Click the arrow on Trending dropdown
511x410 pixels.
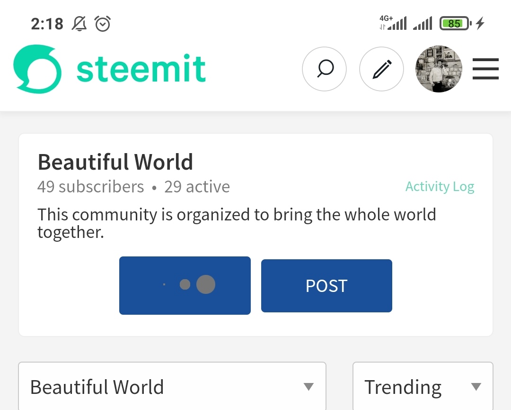tap(476, 387)
